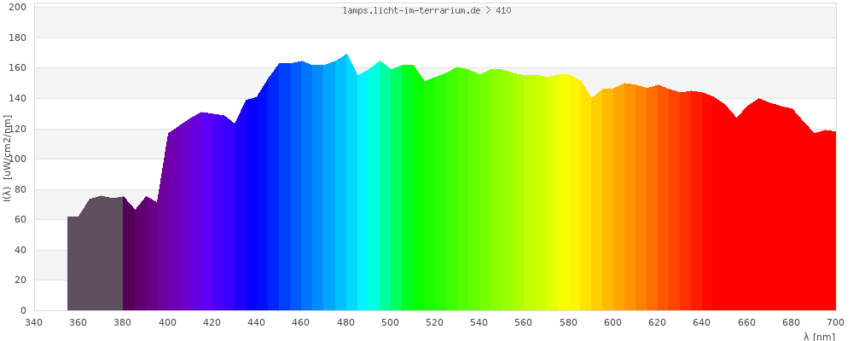Click the green band at 520 nm
Image resolution: width=853 pixels, height=341 pixels.
435,213
